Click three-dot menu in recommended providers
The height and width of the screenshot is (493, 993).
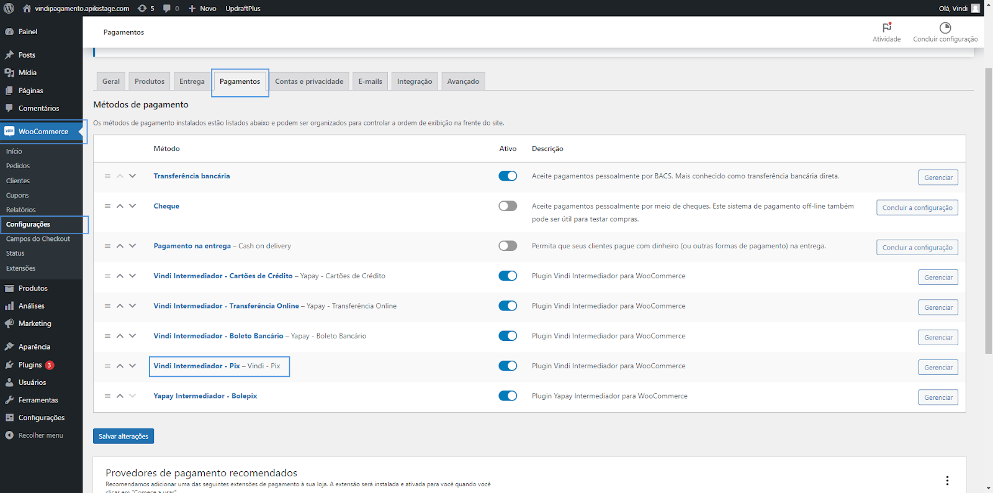coord(947,480)
